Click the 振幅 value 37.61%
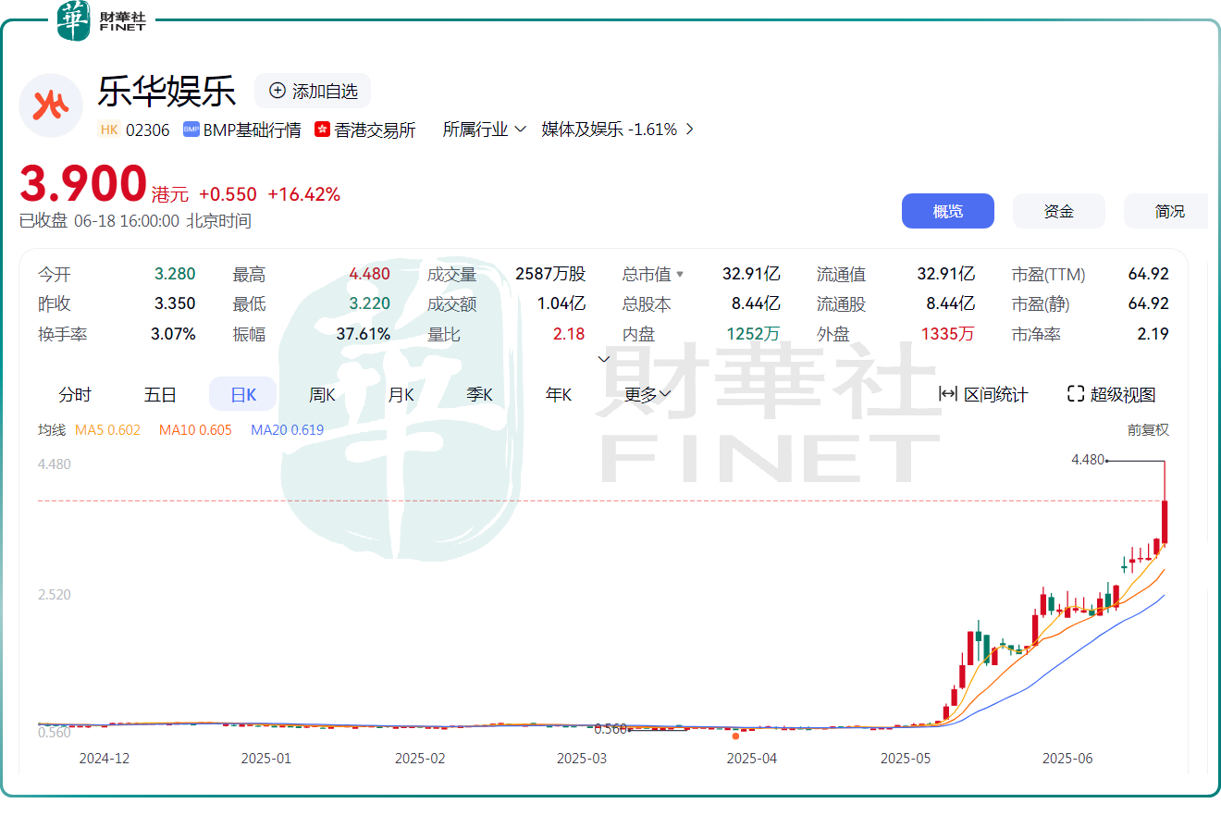The image size is (1221, 816). coord(363,334)
